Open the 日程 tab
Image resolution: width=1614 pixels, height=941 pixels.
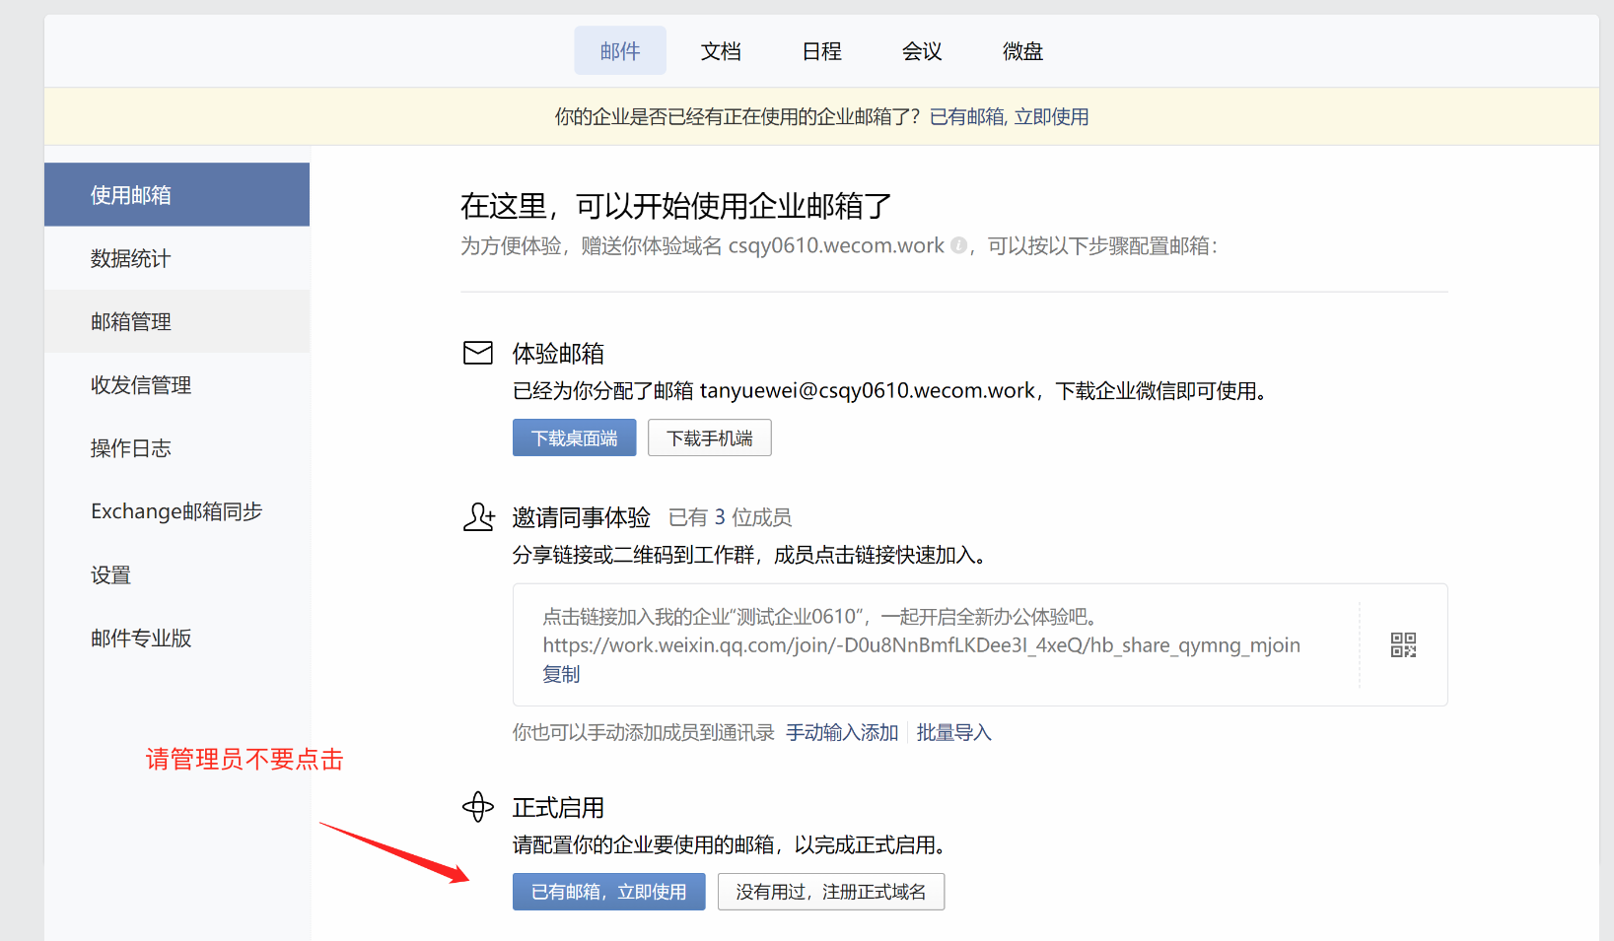tap(821, 51)
